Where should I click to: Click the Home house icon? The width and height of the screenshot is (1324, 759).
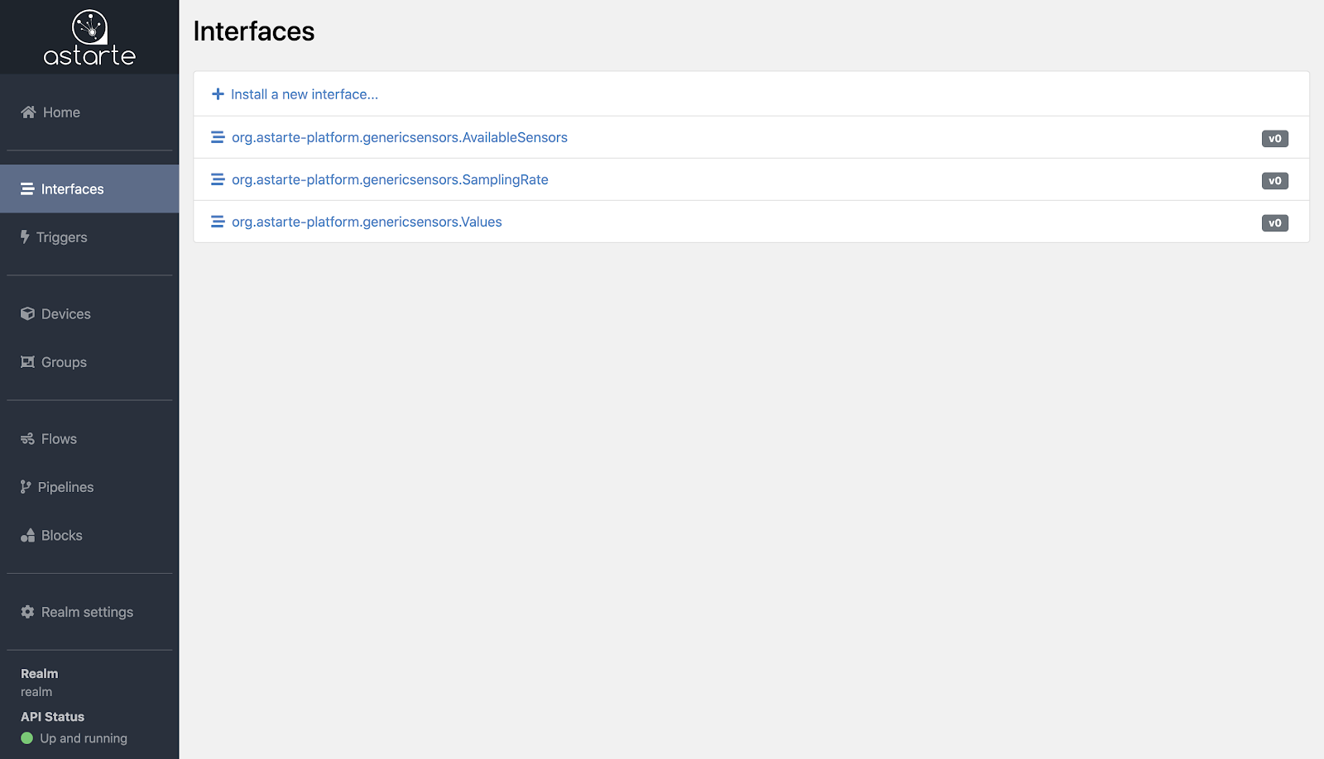click(x=27, y=112)
